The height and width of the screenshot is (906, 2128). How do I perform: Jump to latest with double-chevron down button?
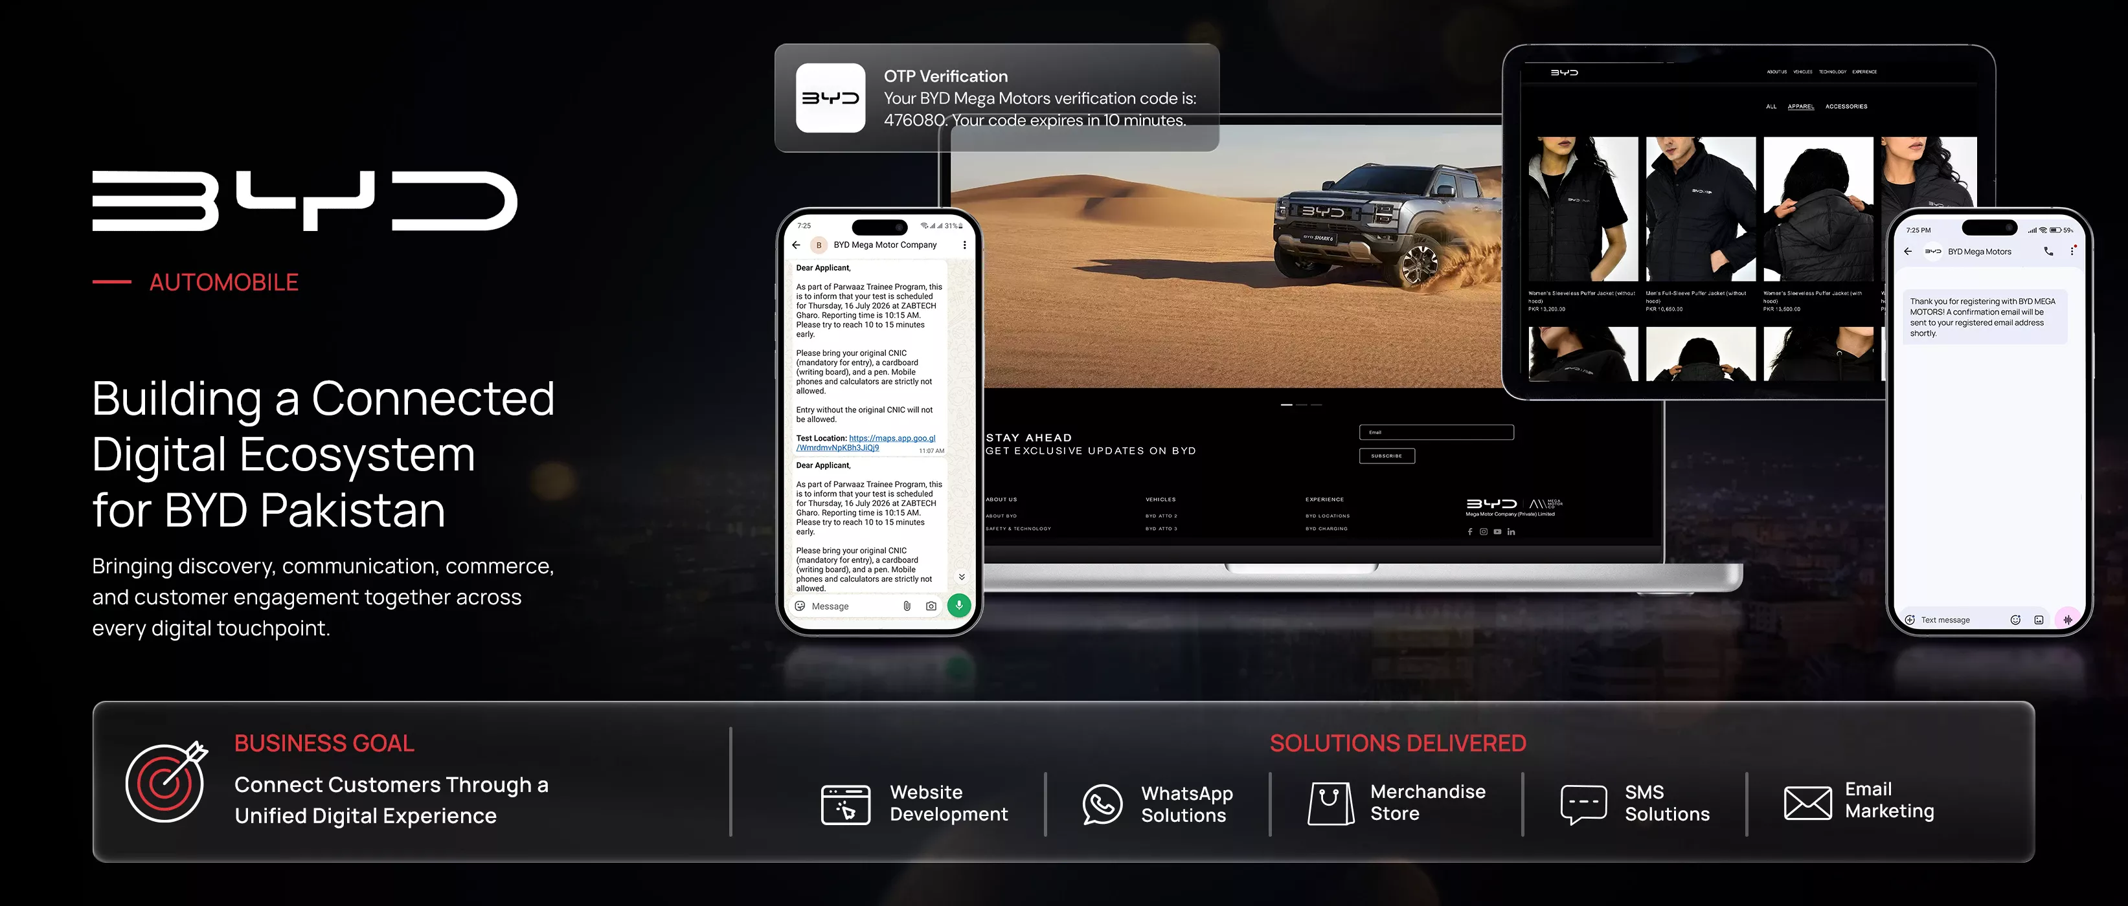click(962, 577)
